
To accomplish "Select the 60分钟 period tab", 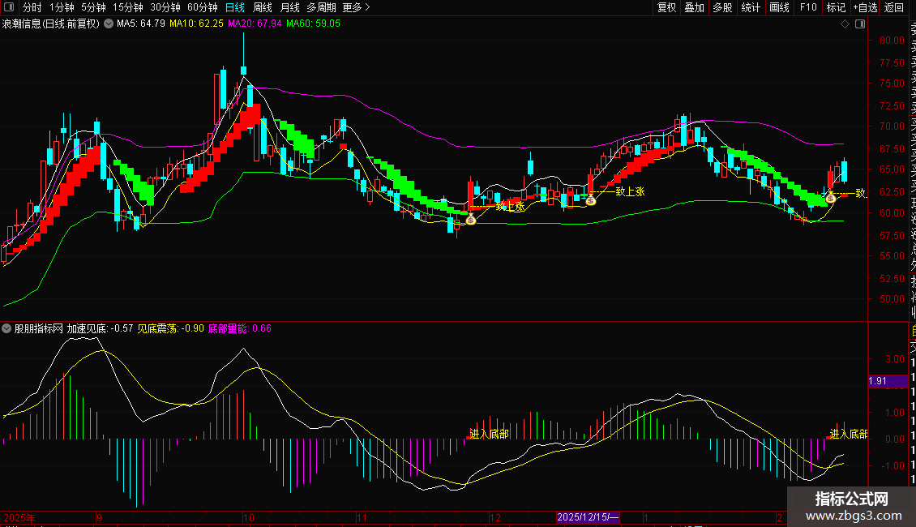I will (203, 7).
